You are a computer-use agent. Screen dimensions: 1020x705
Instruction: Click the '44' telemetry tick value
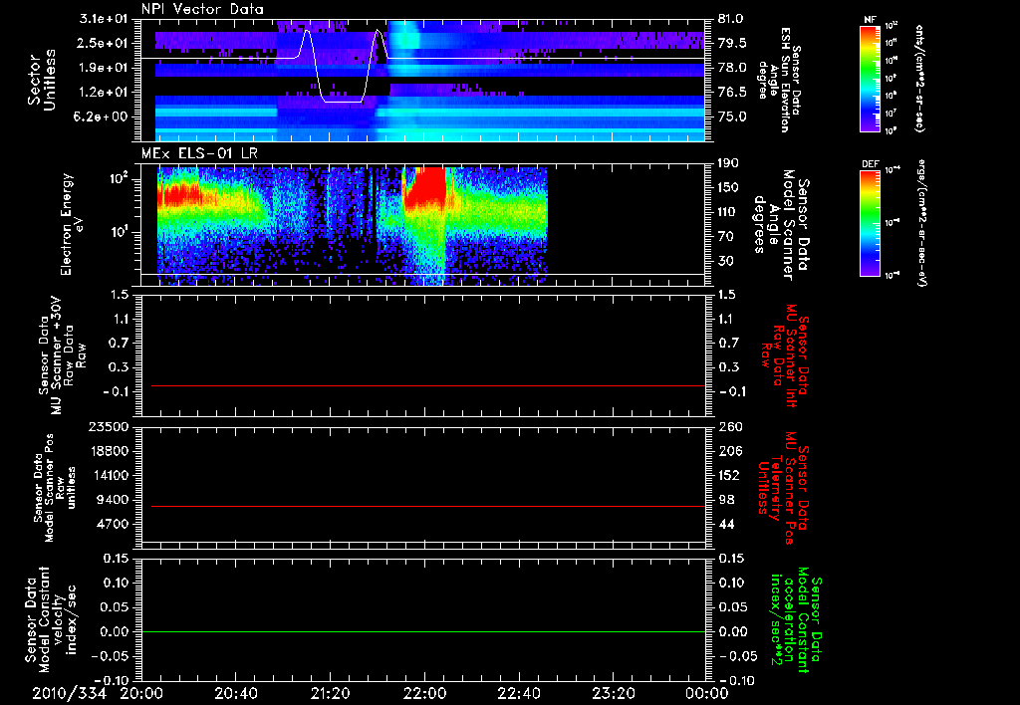(x=725, y=524)
